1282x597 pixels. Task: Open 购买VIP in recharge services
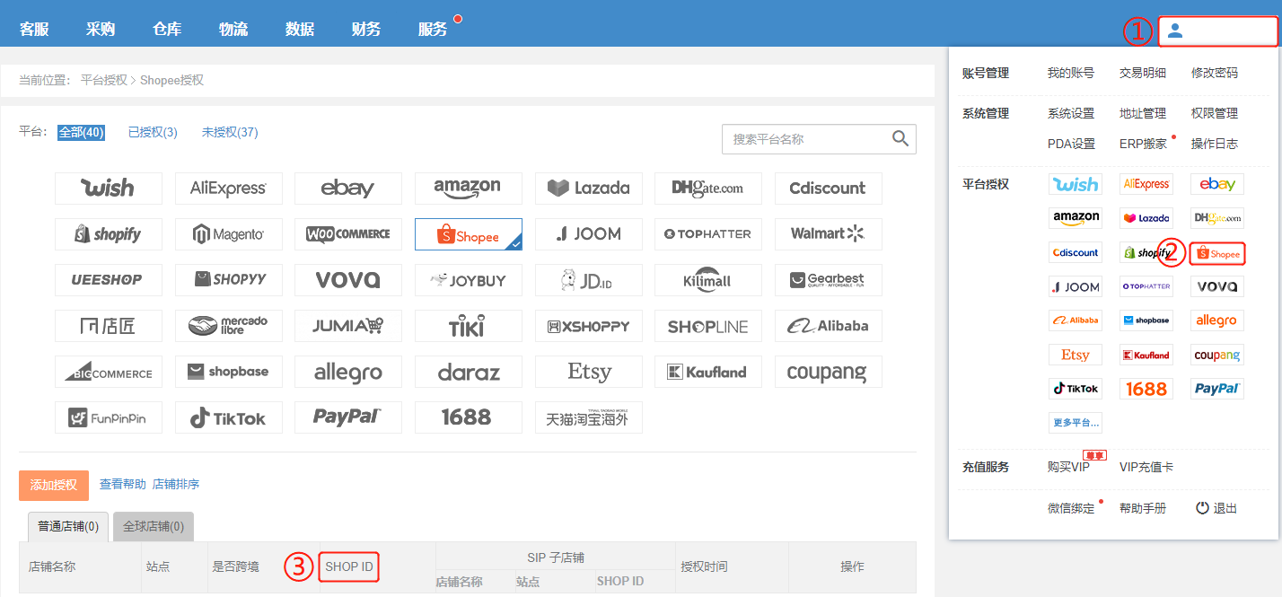coord(1068,467)
